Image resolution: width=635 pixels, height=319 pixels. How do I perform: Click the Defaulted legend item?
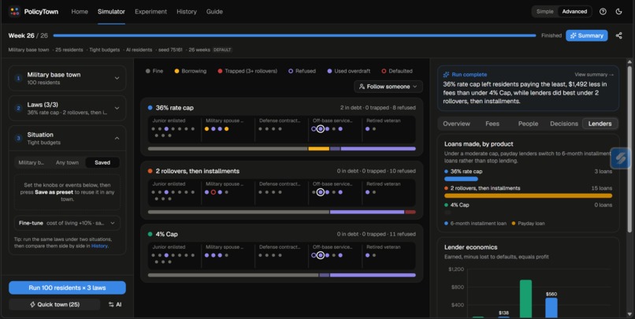click(x=397, y=71)
